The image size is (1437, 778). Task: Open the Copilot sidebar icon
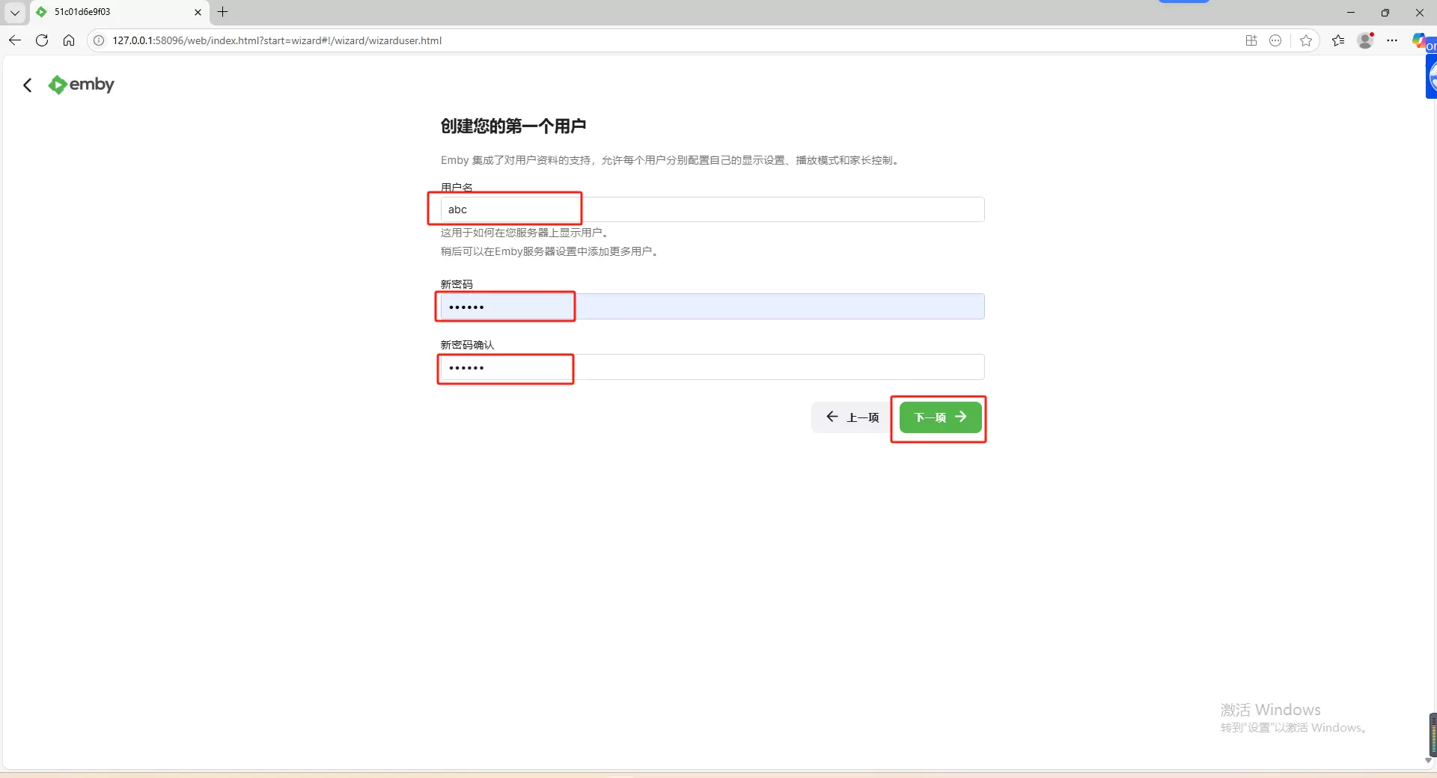coord(1420,40)
